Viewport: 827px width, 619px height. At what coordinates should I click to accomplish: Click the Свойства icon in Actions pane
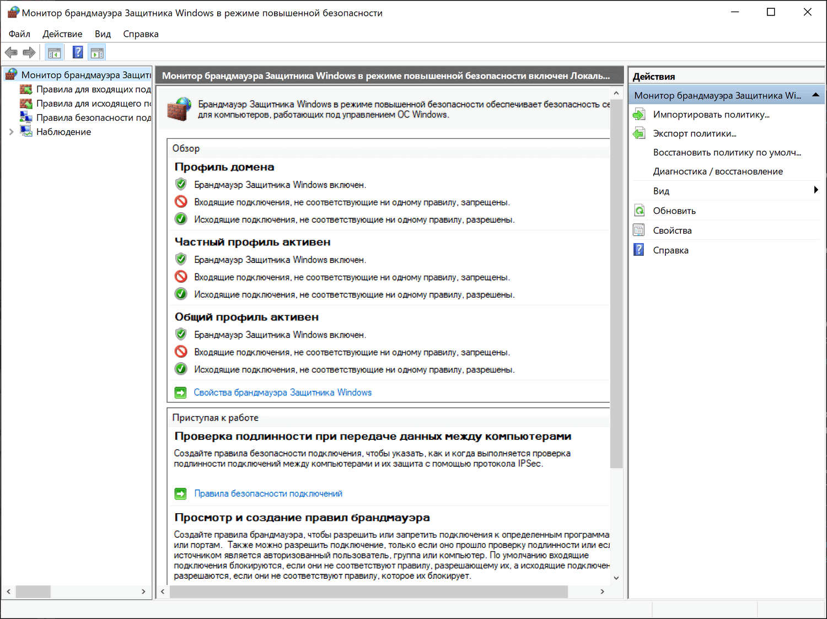coord(639,230)
